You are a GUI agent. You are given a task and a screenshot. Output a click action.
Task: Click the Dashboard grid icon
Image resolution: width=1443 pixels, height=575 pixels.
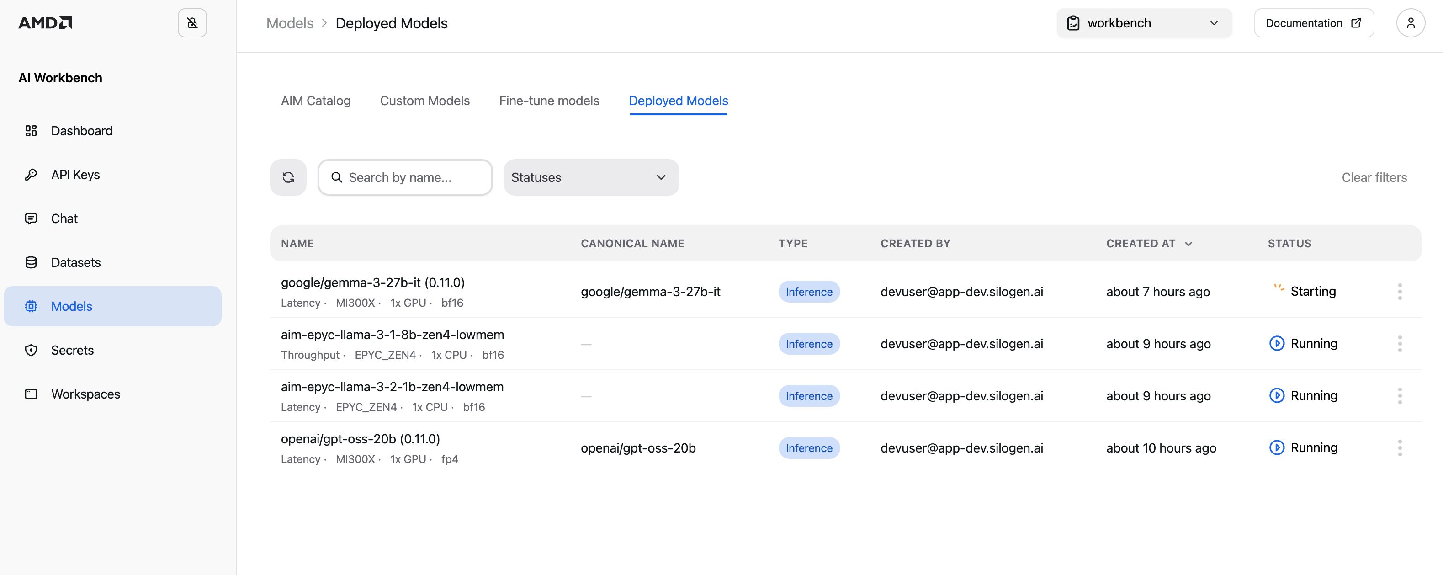31,131
